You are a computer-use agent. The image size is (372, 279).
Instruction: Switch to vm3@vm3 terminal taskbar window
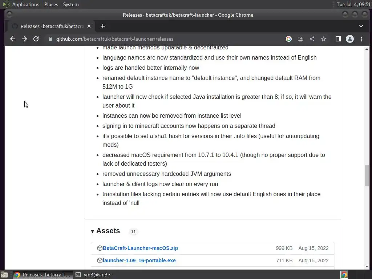click(x=93, y=275)
